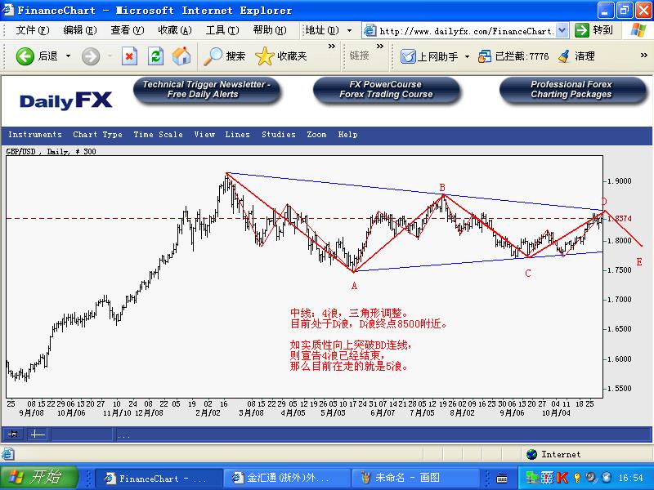The height and width of the screenshot is (490, 654).
Task: Click the Windows 开始 Start button
Action: coord(38,478)
